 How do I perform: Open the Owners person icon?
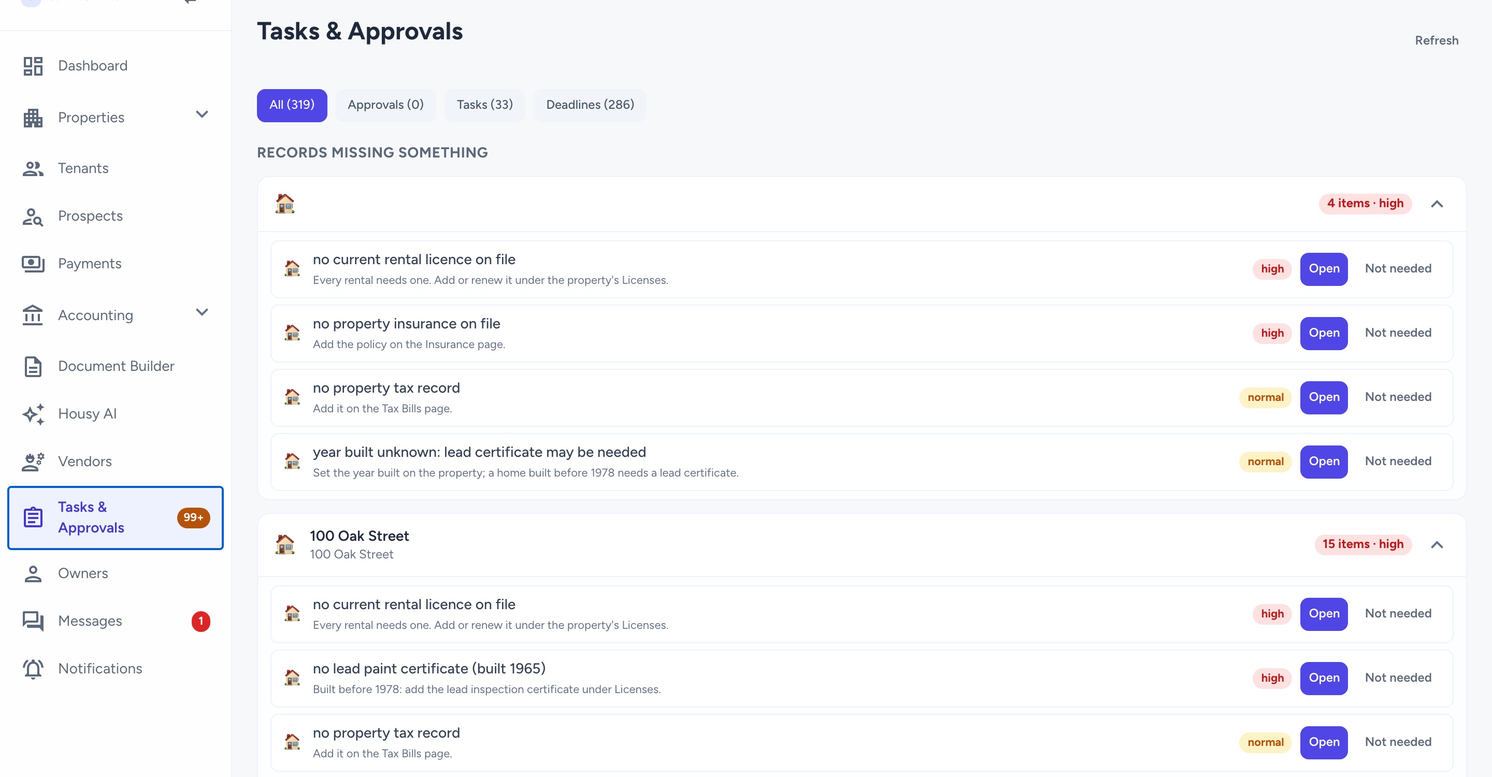pos(33,573)
